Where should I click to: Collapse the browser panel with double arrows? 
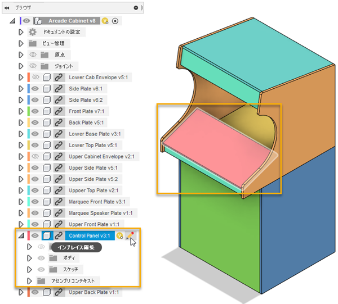click(7, 8)
